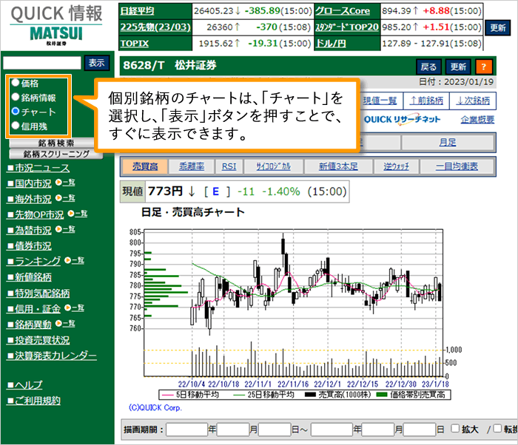The width and height of the screenshot is (518, 445).
Task: Select the 信用残 radio button
Action: pos(16,126)
